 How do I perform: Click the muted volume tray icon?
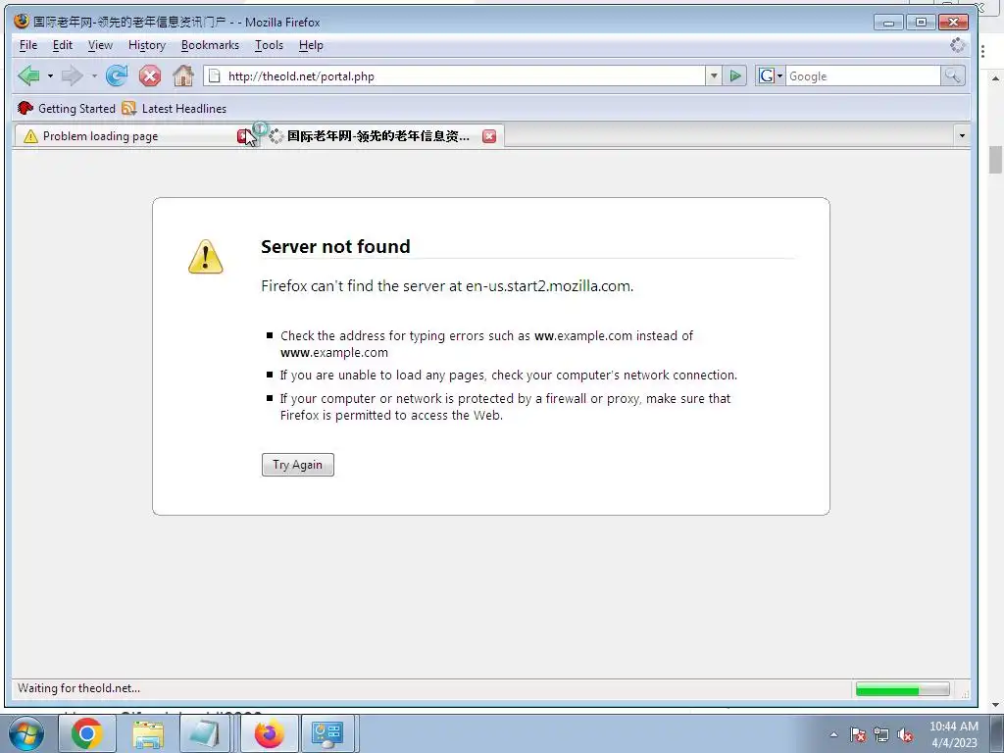pos(905,734)
